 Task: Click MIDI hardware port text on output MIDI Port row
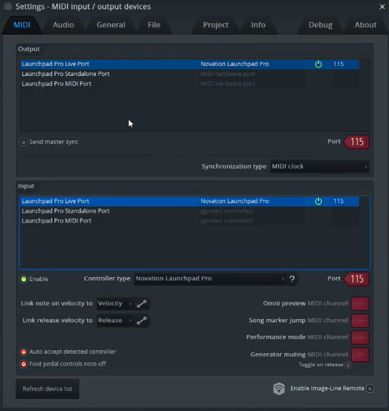(228, 84)
